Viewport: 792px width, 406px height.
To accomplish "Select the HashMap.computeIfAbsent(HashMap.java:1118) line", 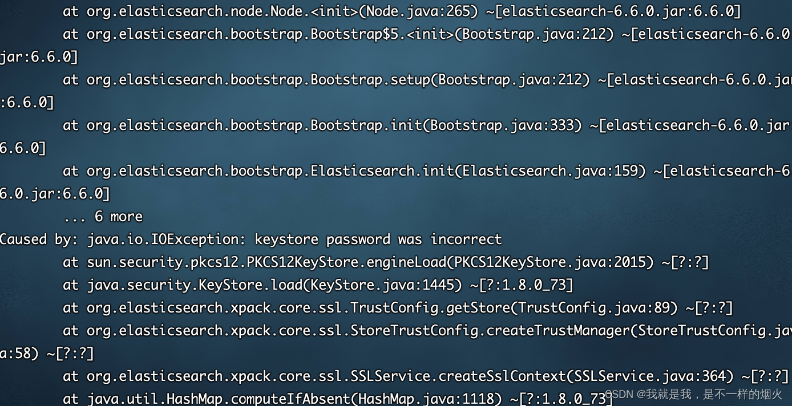I will [x=338, y=399].
